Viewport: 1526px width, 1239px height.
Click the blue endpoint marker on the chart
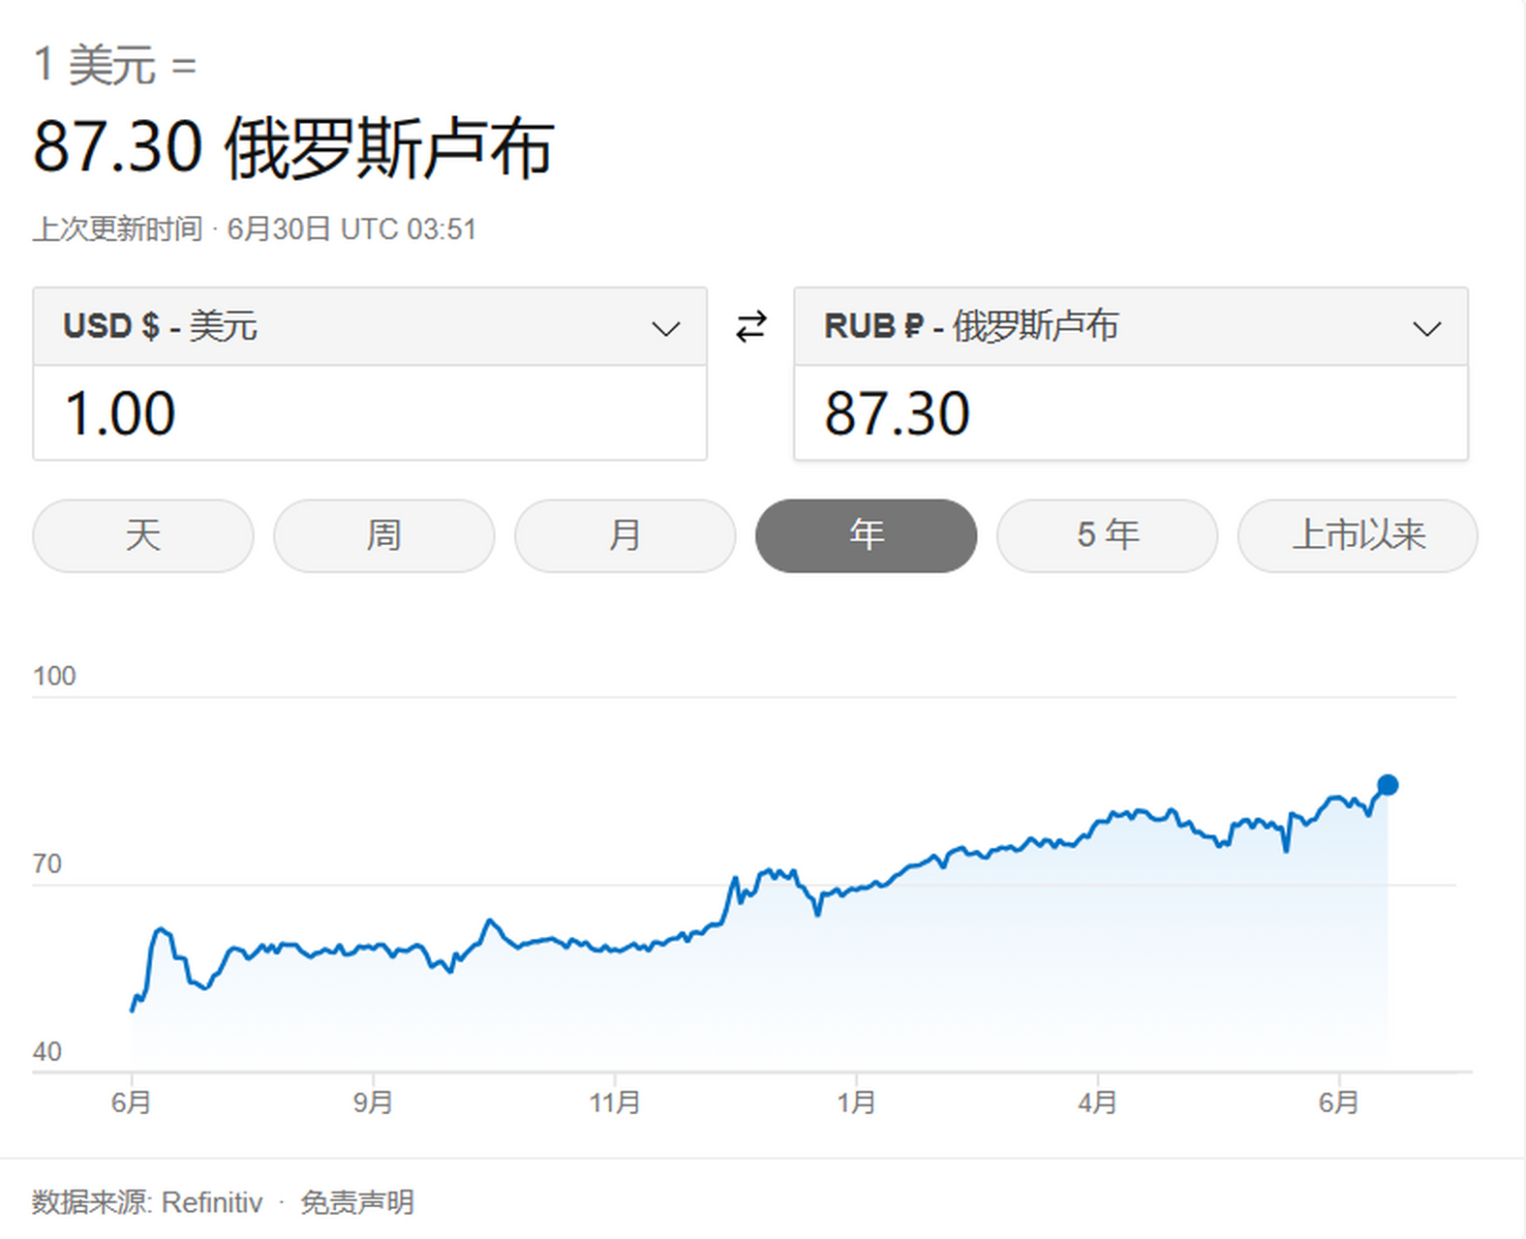coord(1388,785)
